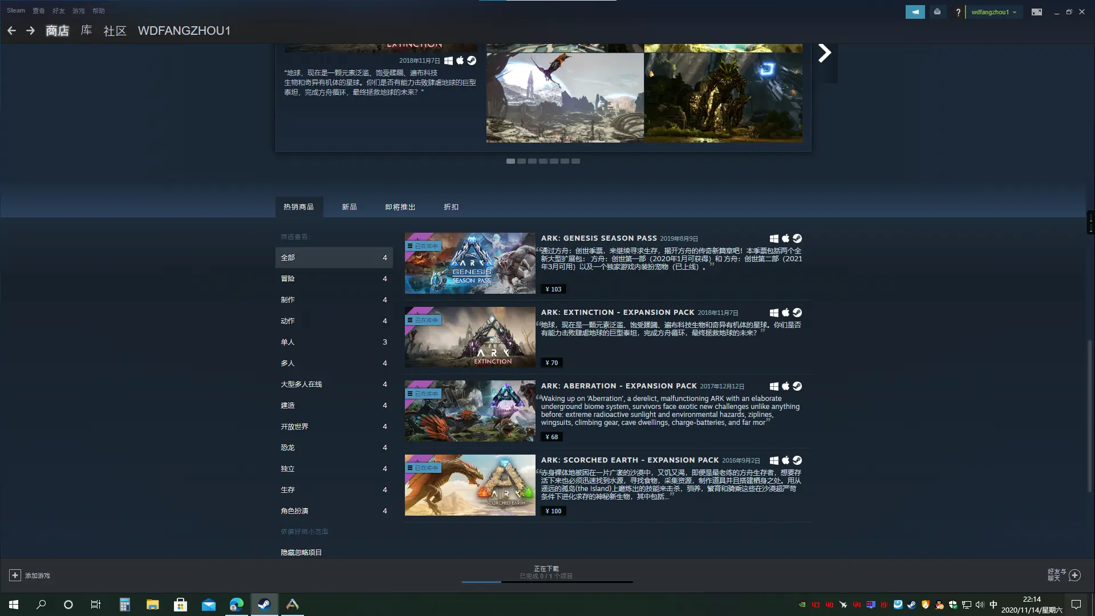Expand the wdfangzhou1 account dropdown
The image size is (1095, 616).
coord(993,12)
